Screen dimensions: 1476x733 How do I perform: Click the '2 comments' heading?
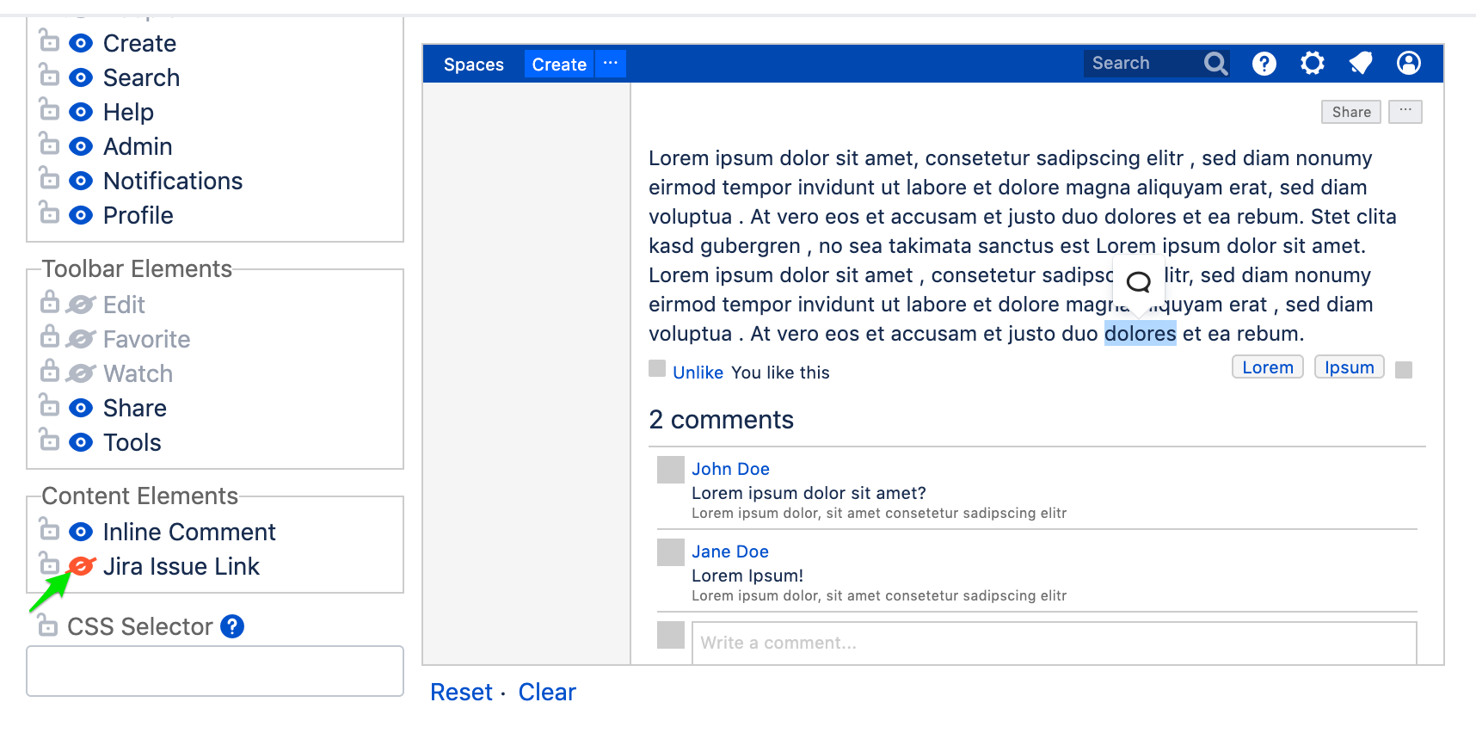coord(721,420)
